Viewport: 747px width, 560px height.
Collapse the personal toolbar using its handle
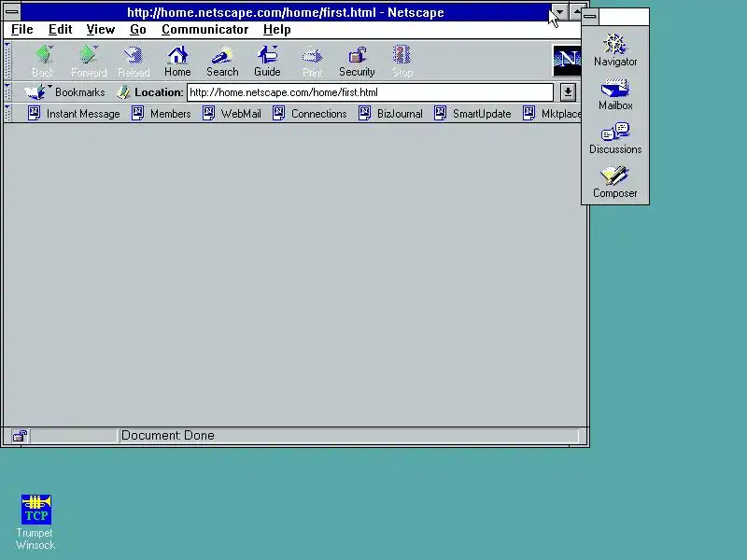7,113
